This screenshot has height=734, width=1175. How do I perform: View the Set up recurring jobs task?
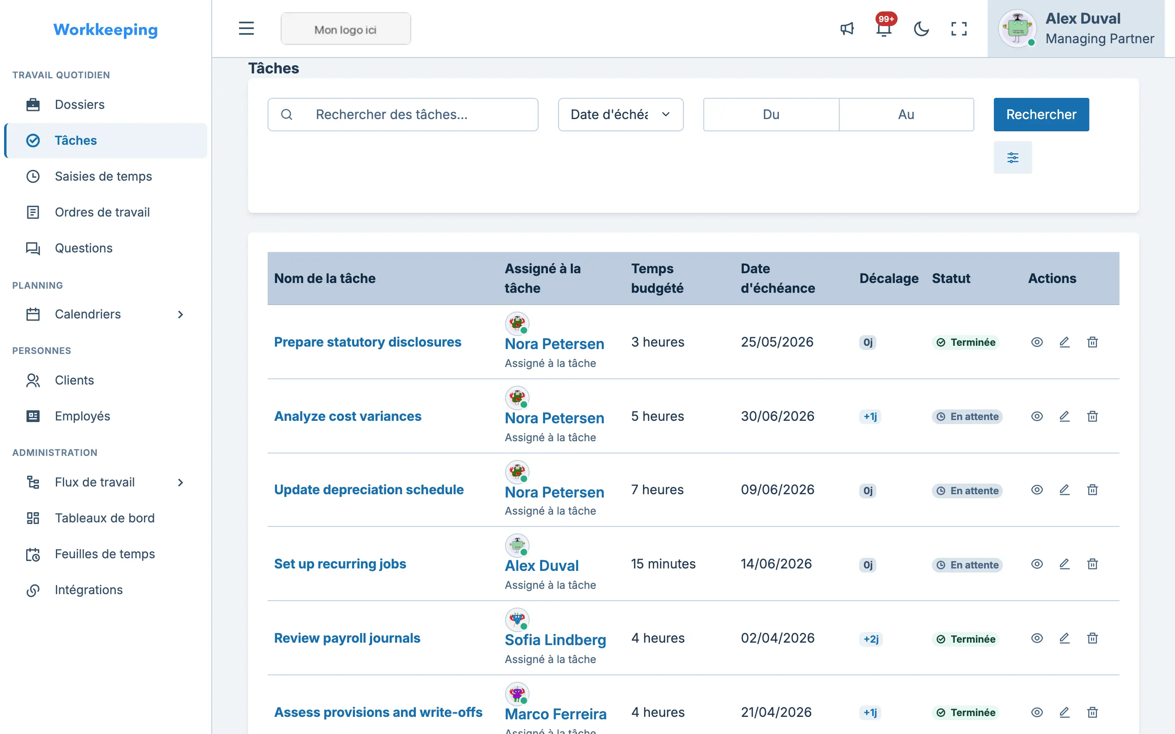pos(1037,564)
